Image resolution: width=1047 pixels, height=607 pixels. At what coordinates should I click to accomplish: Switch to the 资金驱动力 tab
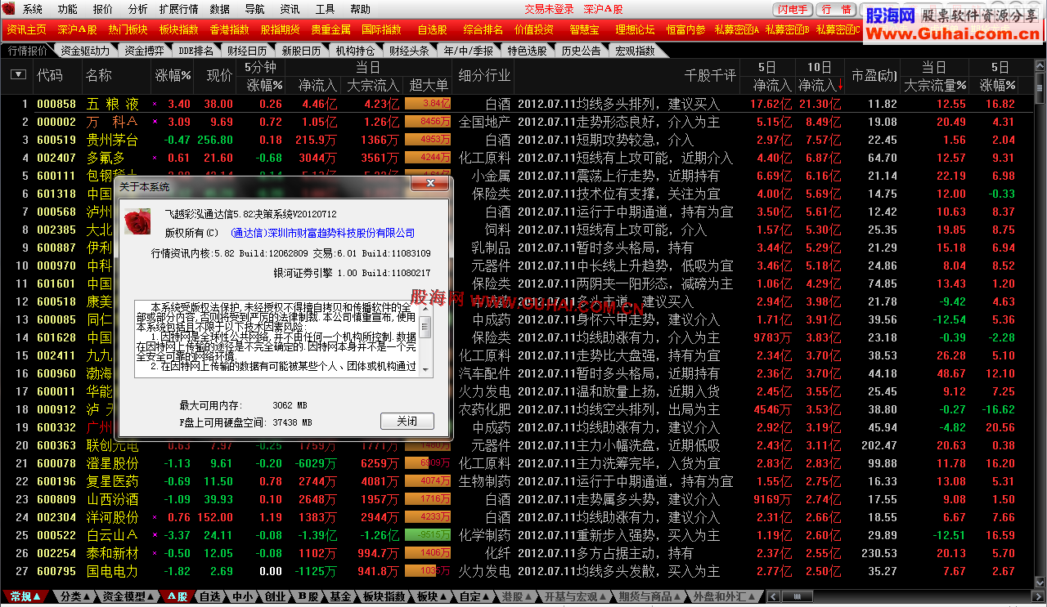pyautogui.click(x=84, y=51)
